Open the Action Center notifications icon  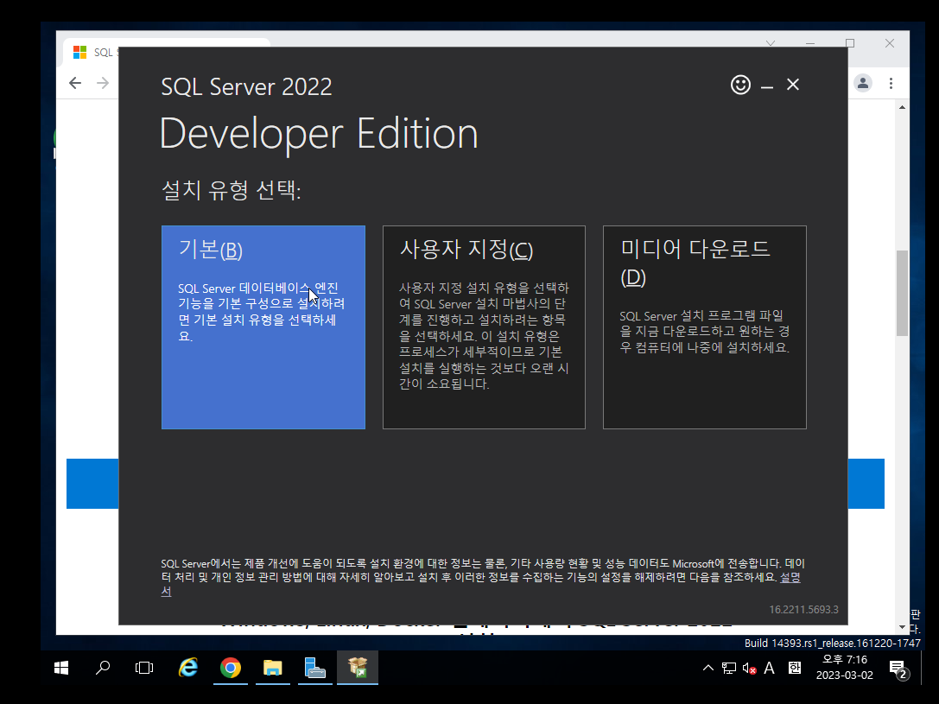click(898, 669)
